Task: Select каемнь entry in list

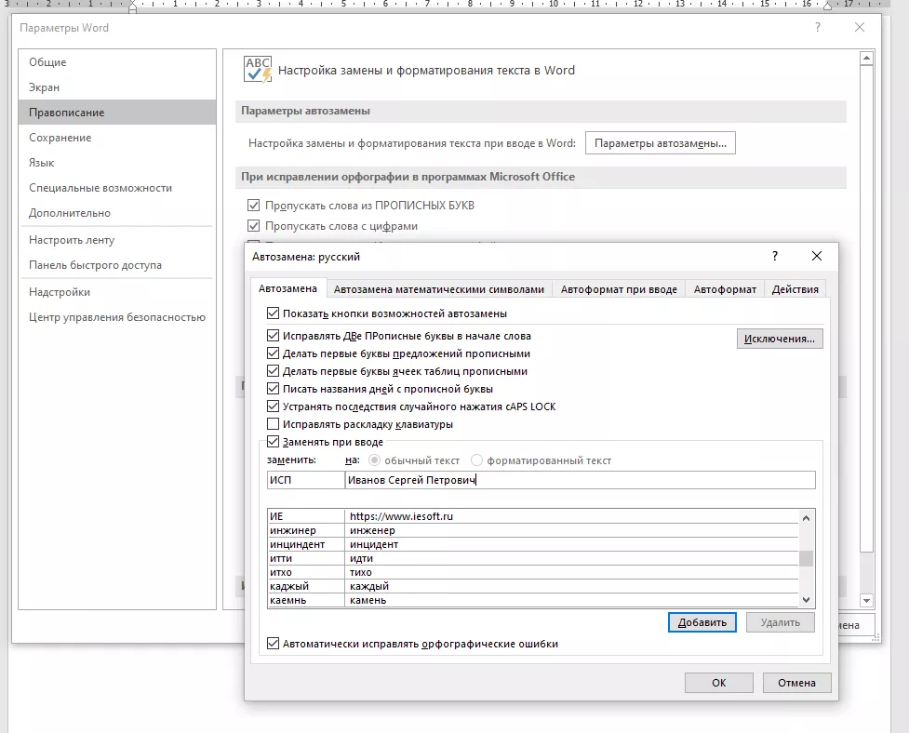Action: (x=533, y=600)
